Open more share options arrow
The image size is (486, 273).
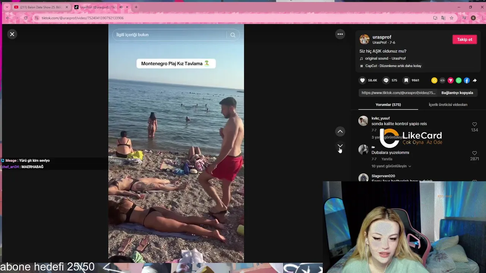(x=475, y=80)
